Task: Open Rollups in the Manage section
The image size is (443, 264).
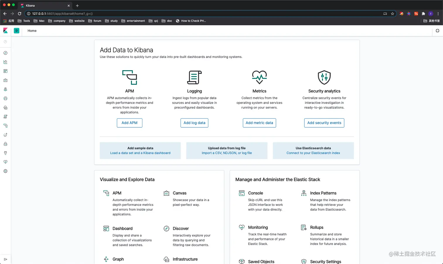Action: pyautogui.click(x=317, y=227)
